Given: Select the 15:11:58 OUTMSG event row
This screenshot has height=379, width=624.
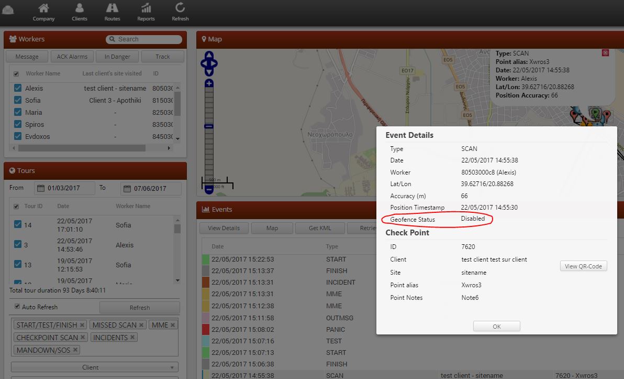Looking at the screenshot, I should point(289,318).
